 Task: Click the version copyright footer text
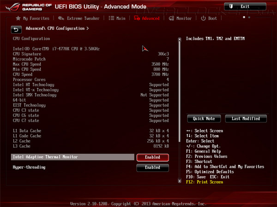(138, 204)
